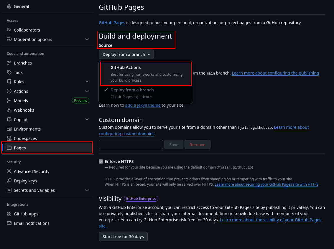Viewport: 334px width, 249px height.
Task: Open Deploy keys settings
Action: [48, 181]
